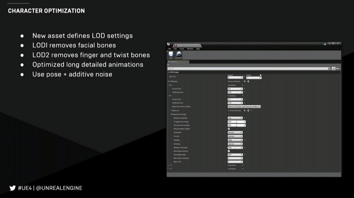
Task: Click the @UNREALENGINE Twitter handle text
Action: [x=59, y=188]
